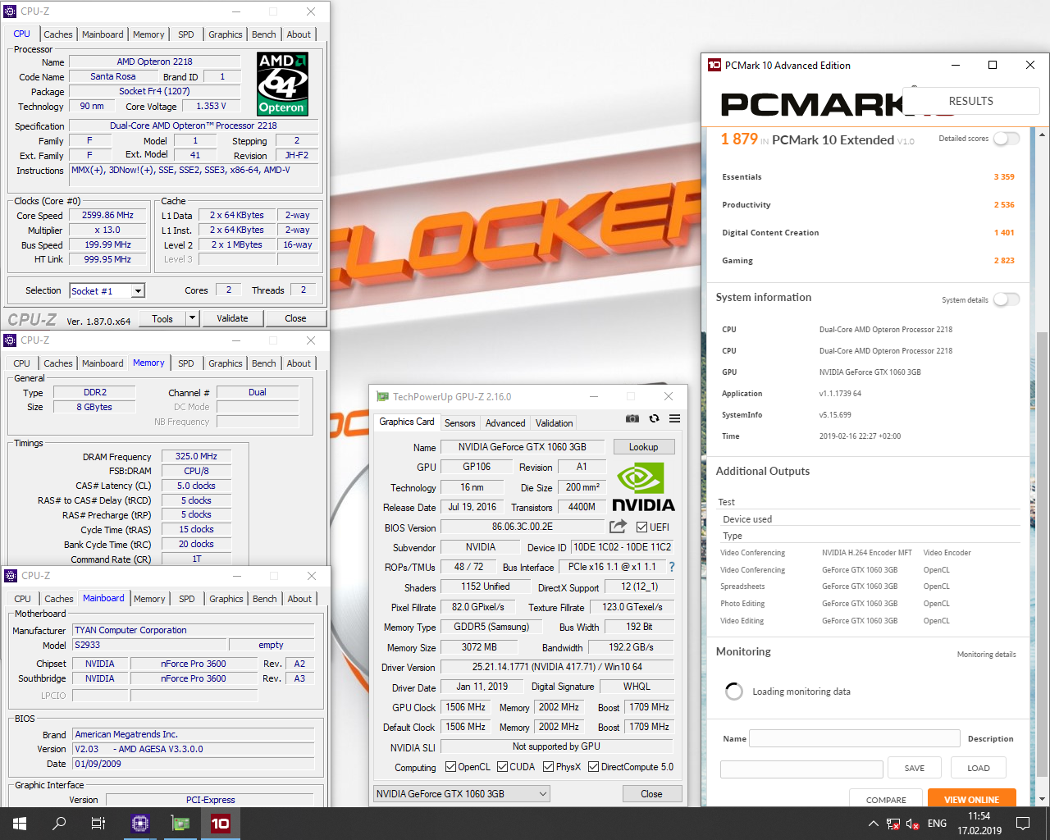The image size is (1050, 840).
Task: Click the COMPARE button in PCMark
Action: (887, 799)
